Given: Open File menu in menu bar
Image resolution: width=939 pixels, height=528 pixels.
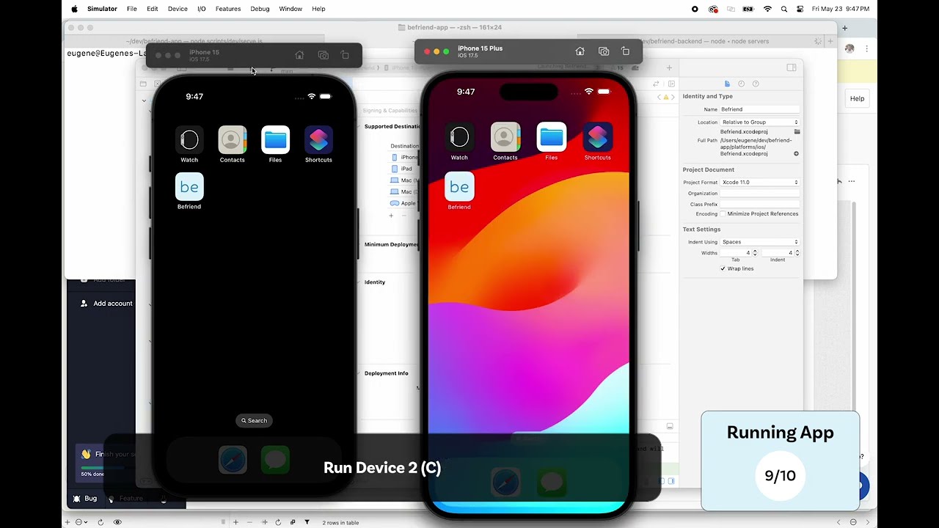Looking at the screenshot, I should (x=132, y=9).
